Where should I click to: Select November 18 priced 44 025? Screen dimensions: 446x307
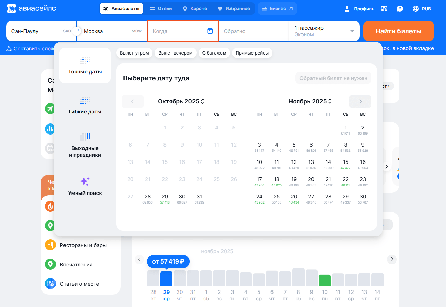click(x=277, y=181)
